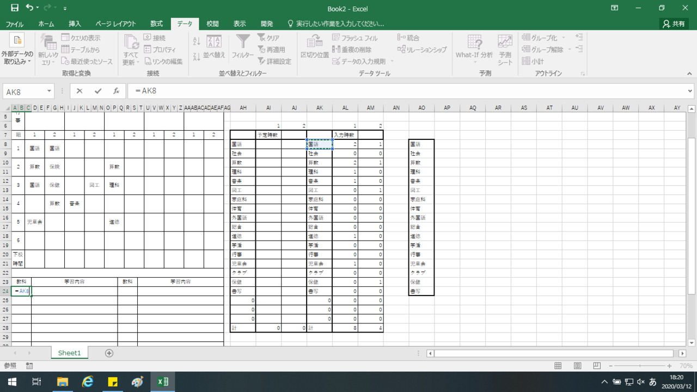
Task: Expand the グループ化 dropdown arrow
Action: coord(564,38)
